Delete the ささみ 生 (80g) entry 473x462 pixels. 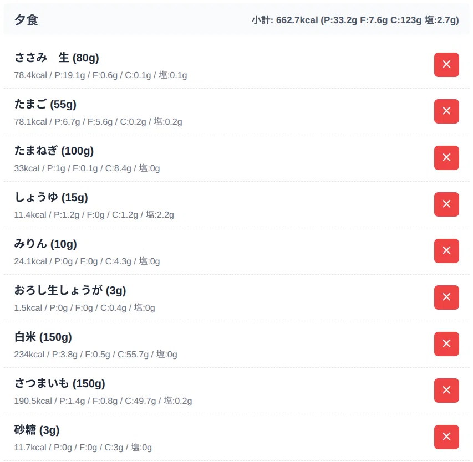tap(446, 65)
